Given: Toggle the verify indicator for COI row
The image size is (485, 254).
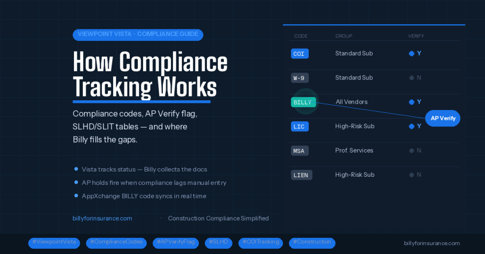Looking at the screenshot, I should pyautogui.click(x=415, y=54).
